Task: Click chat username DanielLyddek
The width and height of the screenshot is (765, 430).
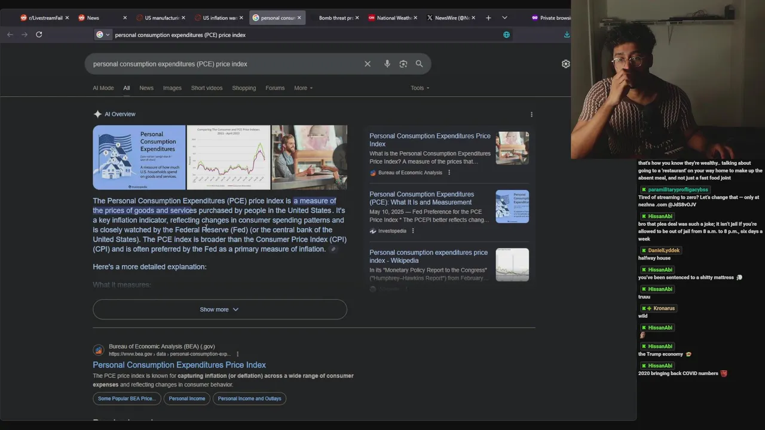Action: pyautogui.click(x=664, y=250)
